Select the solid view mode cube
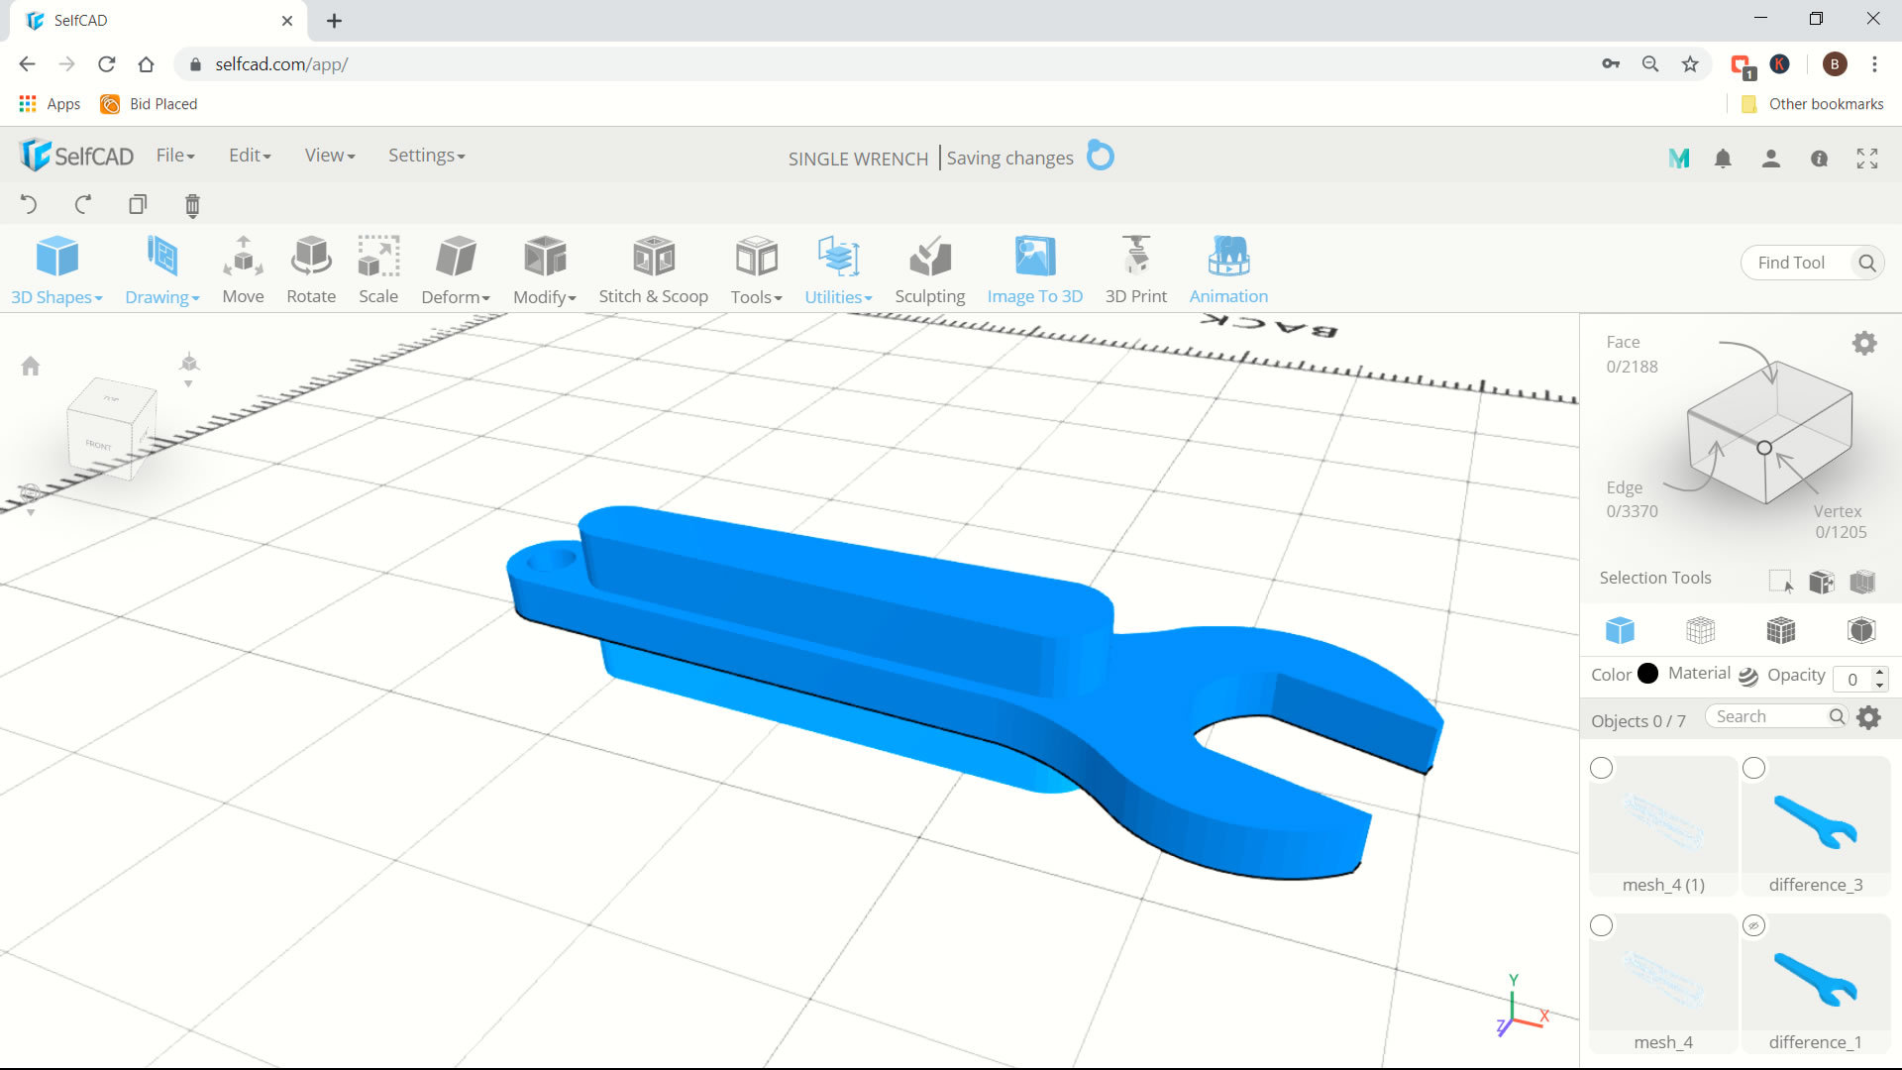 point(1620,630)
